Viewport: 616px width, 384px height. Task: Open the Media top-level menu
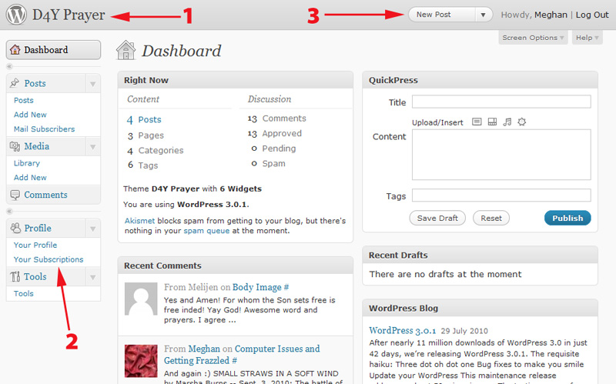[36, 146]
